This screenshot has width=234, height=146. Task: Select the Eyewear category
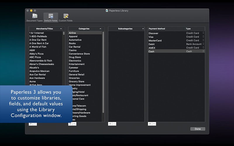click(x=85, y=67)
